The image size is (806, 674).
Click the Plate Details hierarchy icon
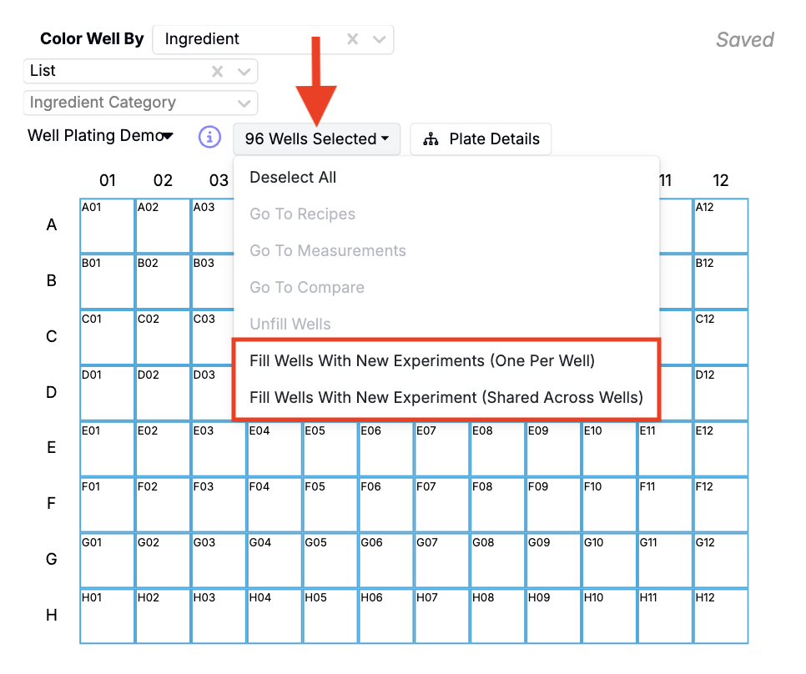(x=431, y=139)
